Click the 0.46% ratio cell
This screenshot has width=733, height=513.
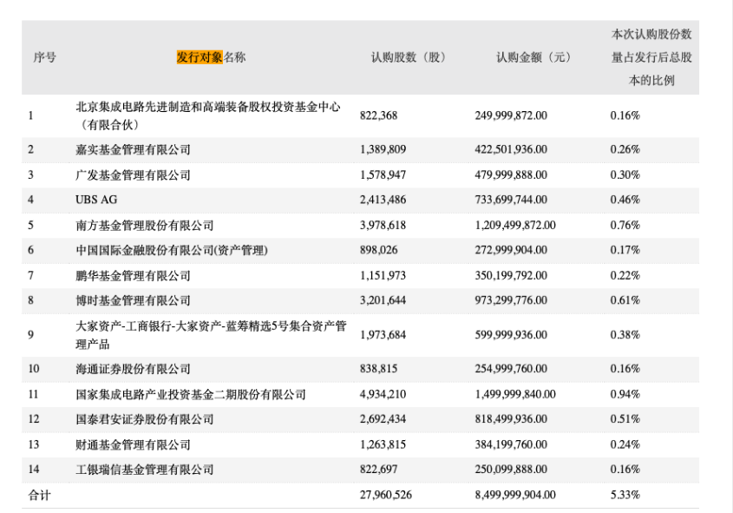[625, 200]
